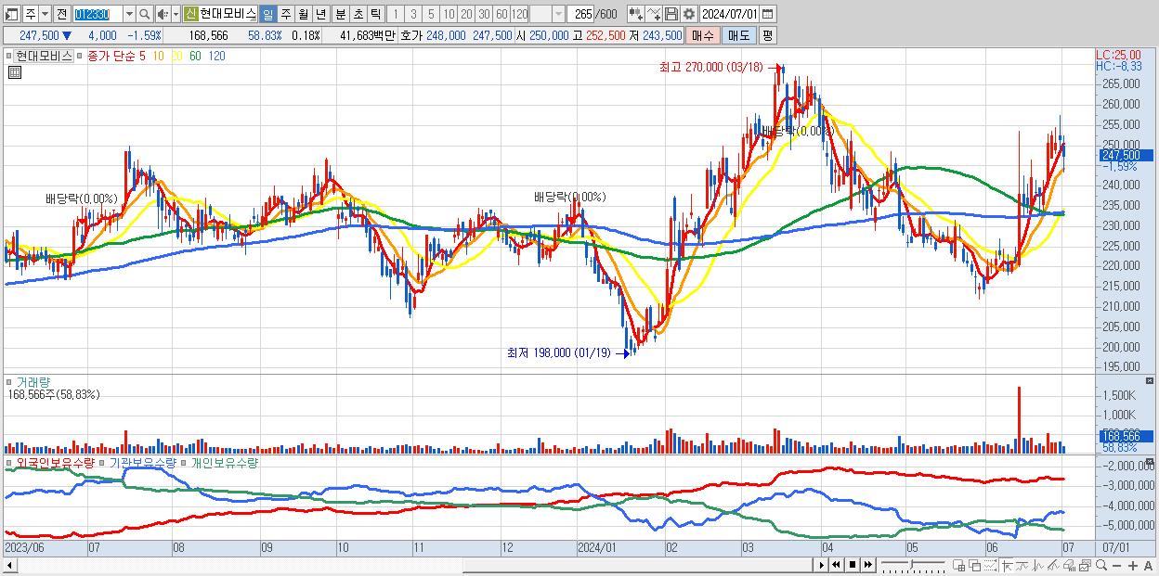Toggle the left panel layout icon

click(11, 14)
